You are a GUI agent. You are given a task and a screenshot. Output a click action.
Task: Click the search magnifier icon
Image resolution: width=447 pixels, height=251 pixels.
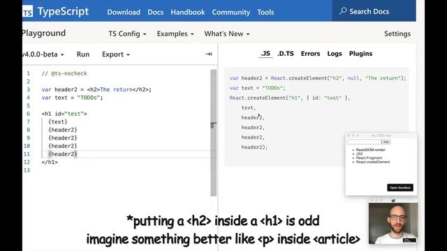[343, 11]
